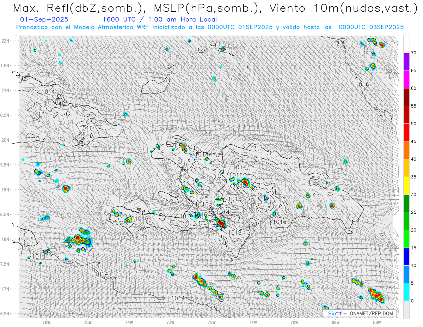Click the 1014 pressure label over Jamaica
Image resolution: width=423 pixels, height=327 pixels.
39,256
